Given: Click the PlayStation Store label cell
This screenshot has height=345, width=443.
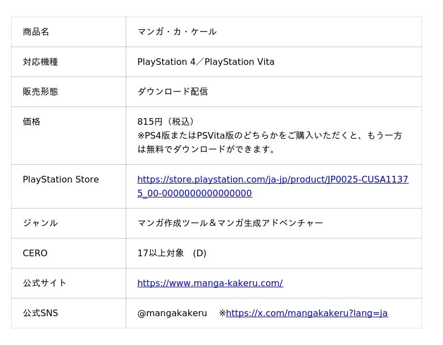Looking at the screenshot, I should 61,180.
